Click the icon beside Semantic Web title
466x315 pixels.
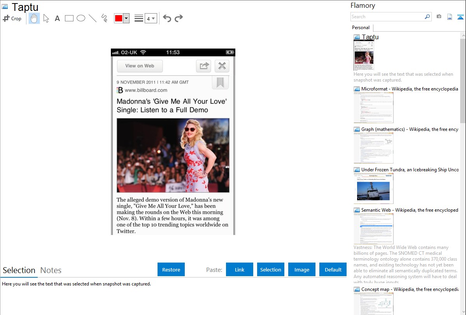click(357, 210)
